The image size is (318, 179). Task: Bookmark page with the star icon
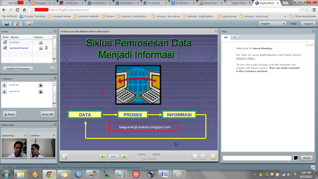point(307,10)
